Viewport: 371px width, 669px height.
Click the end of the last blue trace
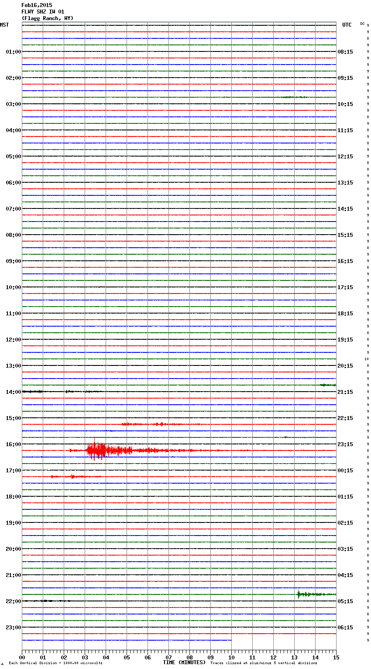click(231, 640)
